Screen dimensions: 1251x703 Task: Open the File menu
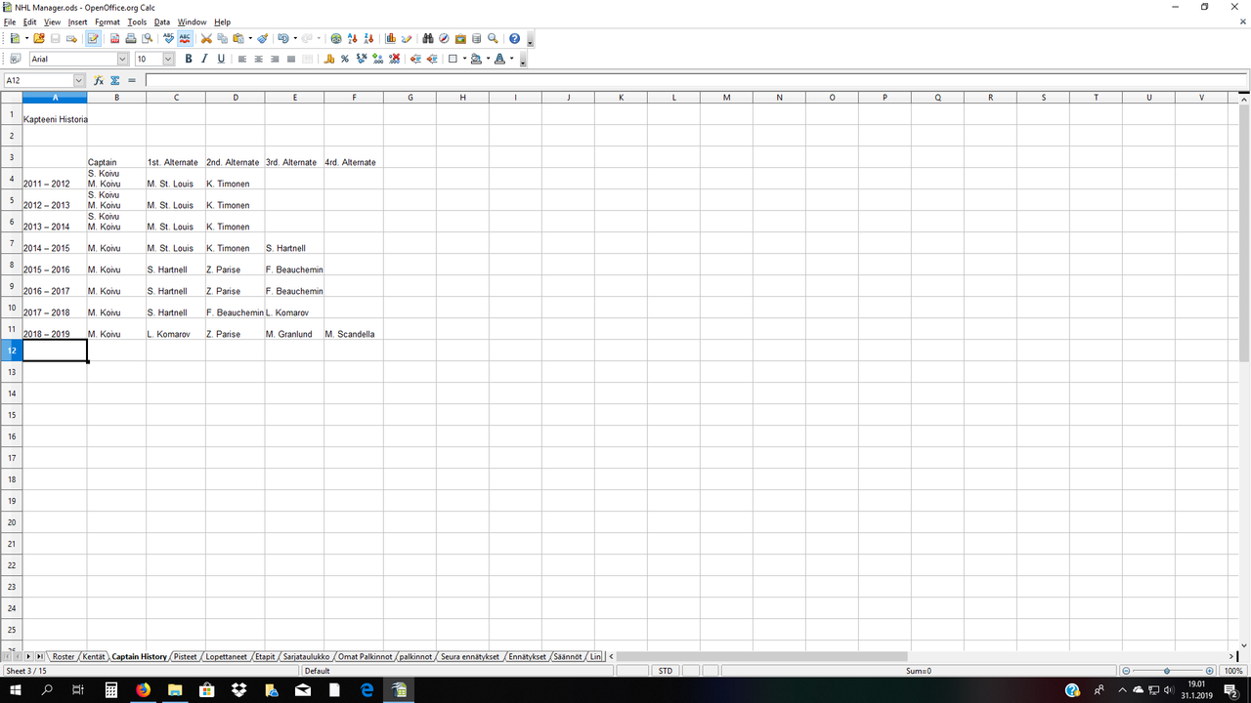pos(10,21)
